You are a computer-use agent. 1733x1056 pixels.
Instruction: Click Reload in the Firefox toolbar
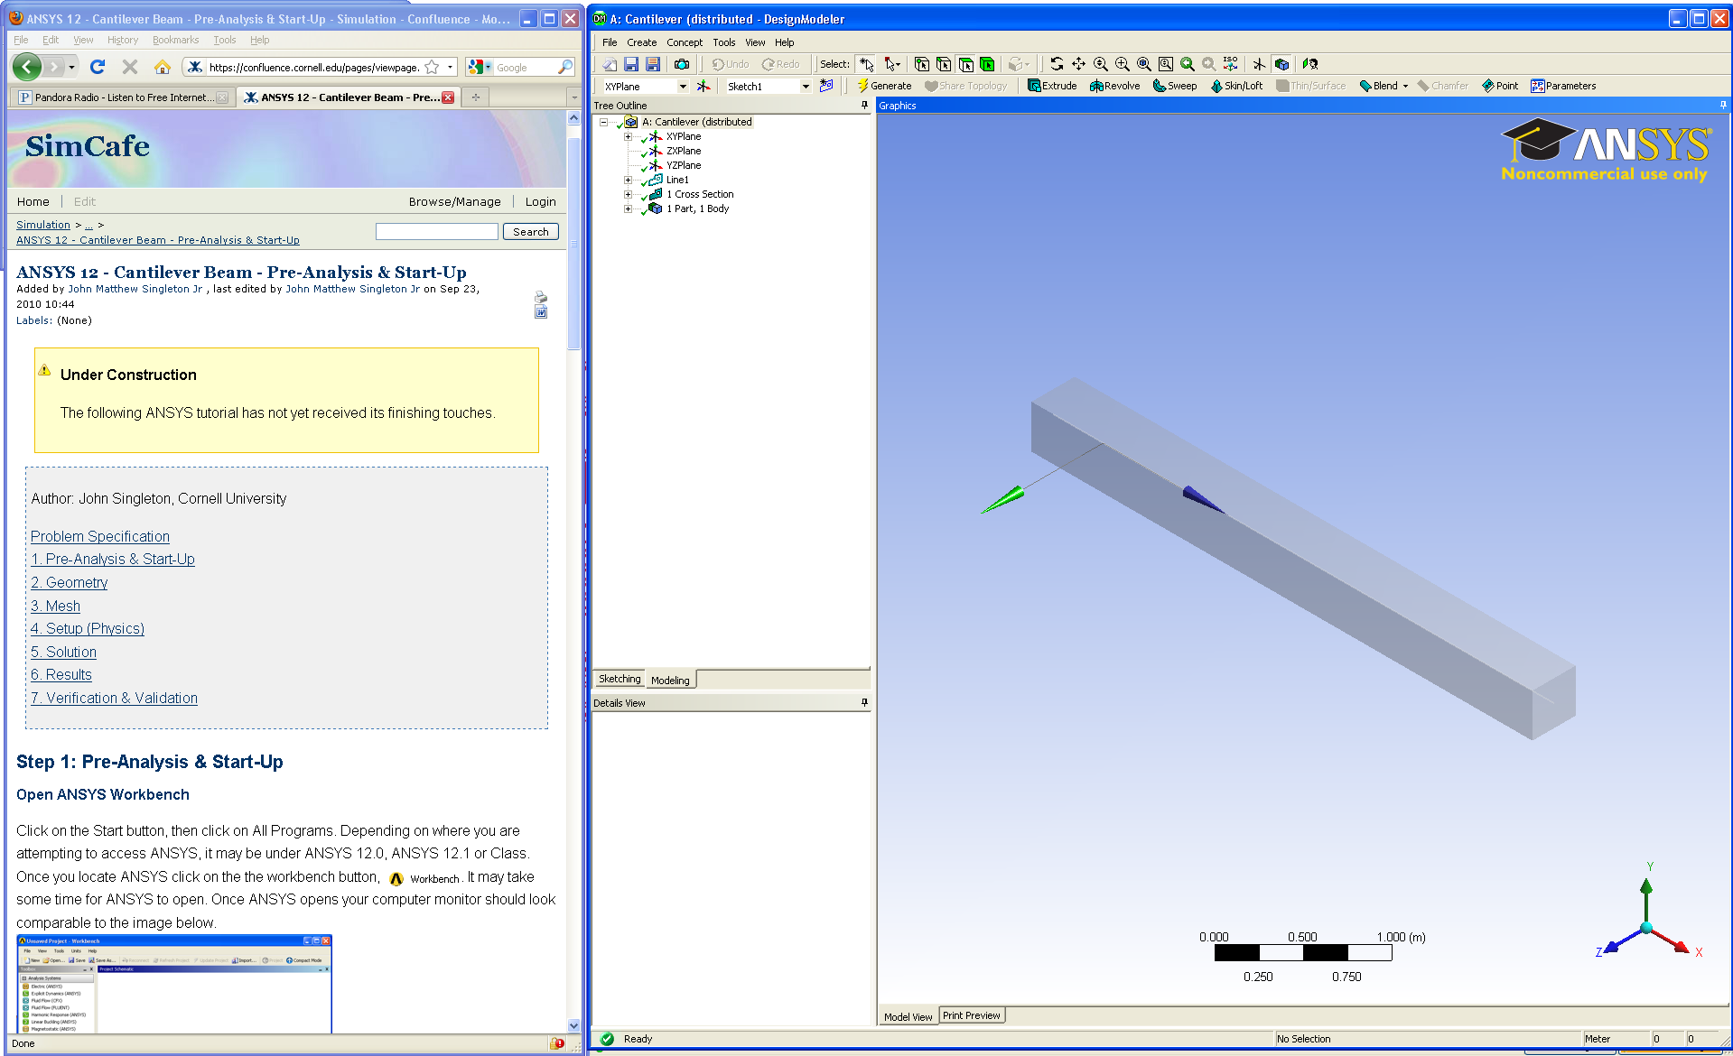point(98,67)
